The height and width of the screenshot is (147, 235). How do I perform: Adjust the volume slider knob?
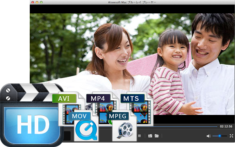220,136
